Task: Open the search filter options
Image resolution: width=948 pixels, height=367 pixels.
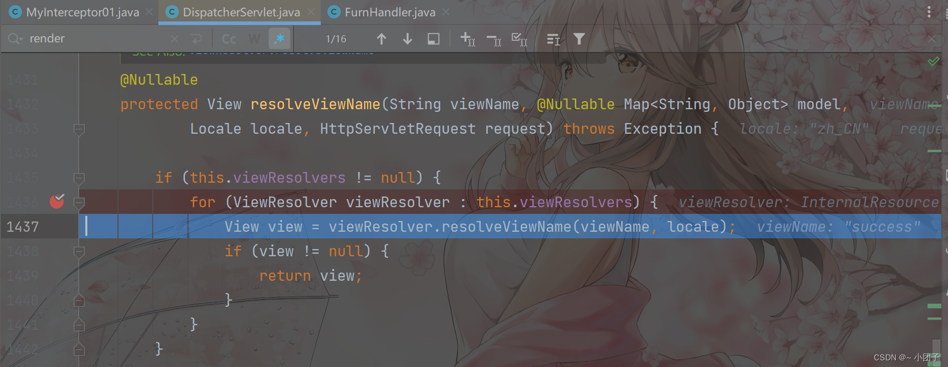Action: tap(579, 39)
